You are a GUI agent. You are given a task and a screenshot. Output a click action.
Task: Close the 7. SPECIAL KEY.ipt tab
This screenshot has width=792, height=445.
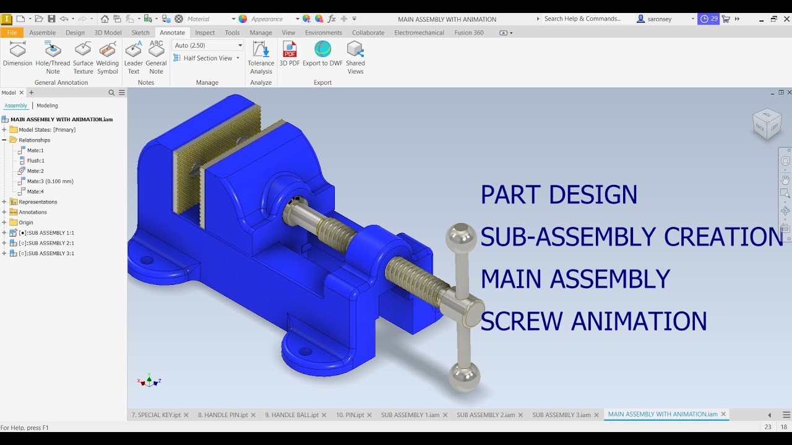(186, 415)
